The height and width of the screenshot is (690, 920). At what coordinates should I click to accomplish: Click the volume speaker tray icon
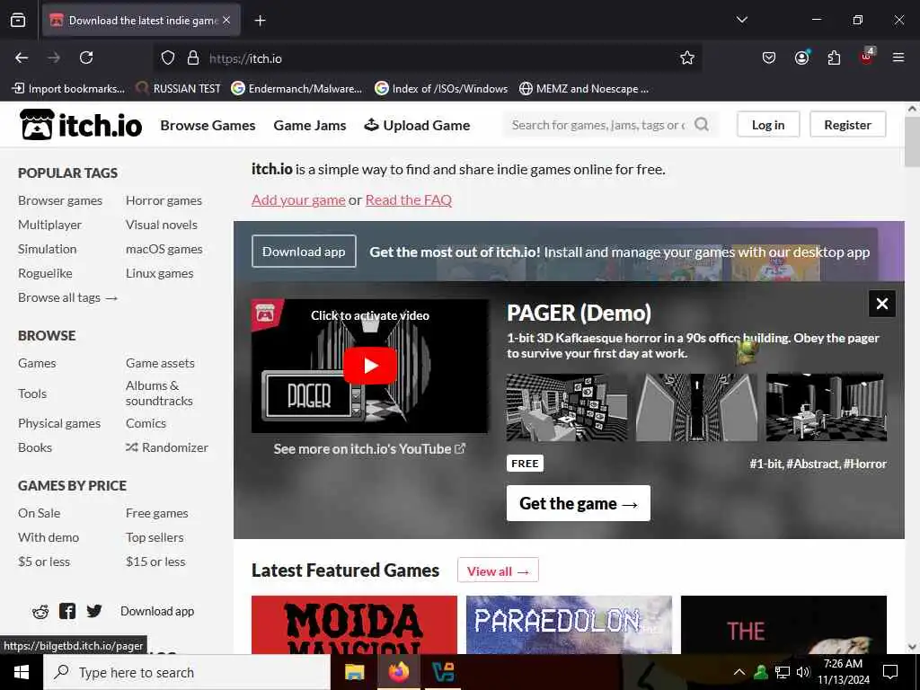pyautogui.click(x=803, y=672)
